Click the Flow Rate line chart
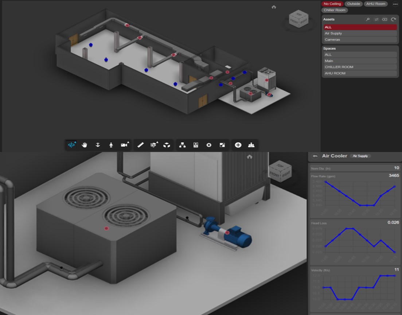 click(360, 194)
